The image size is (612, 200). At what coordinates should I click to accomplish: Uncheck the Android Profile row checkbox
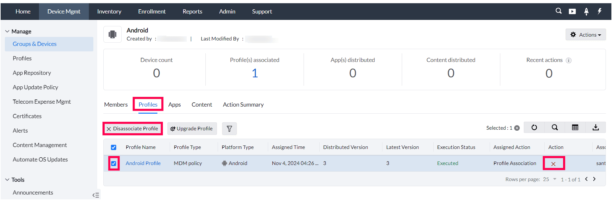click(x=114, y=163)
